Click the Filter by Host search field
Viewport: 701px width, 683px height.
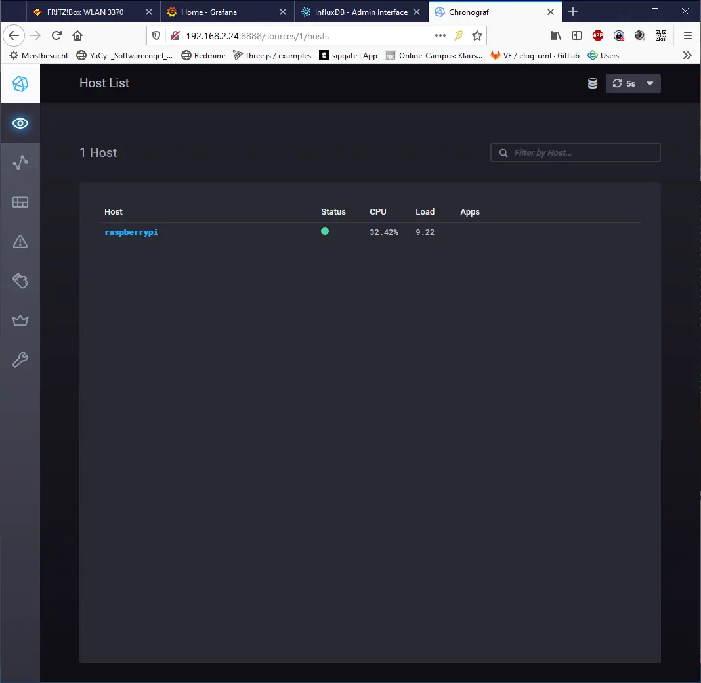(581, 152)
